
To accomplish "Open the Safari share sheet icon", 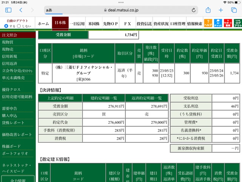I will (208, 10).
